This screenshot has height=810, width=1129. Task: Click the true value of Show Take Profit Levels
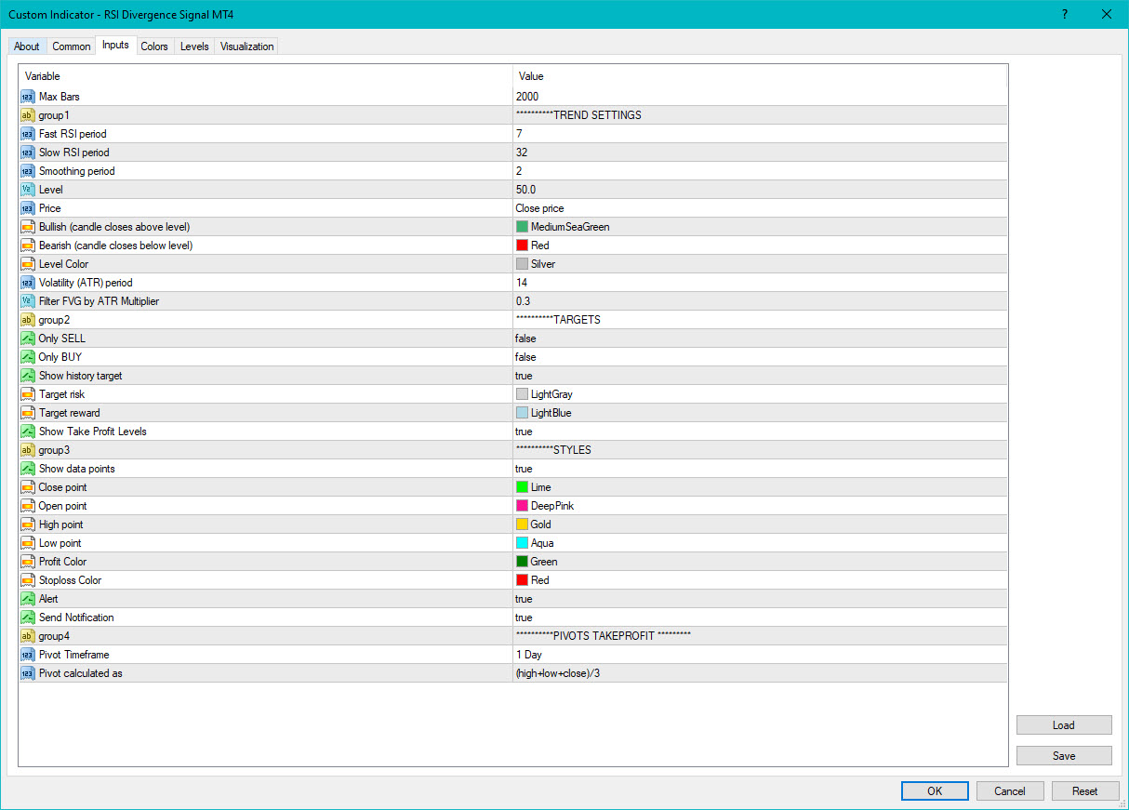coord(524,432)
